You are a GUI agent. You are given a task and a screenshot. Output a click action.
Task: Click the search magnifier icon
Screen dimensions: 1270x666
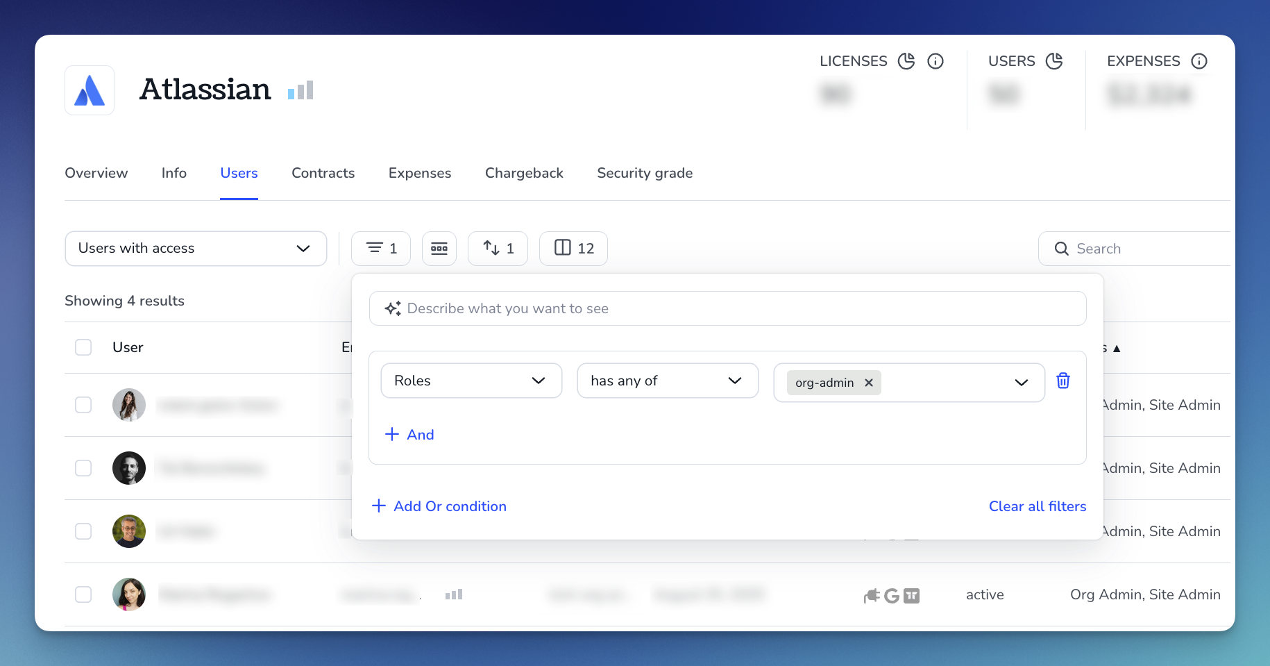1061,249
